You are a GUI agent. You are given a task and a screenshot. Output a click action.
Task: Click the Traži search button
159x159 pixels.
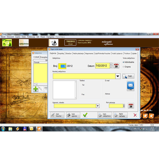(x=128, y=76)
